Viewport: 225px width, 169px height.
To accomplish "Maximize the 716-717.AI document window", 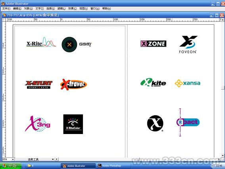I will (217, 15).
